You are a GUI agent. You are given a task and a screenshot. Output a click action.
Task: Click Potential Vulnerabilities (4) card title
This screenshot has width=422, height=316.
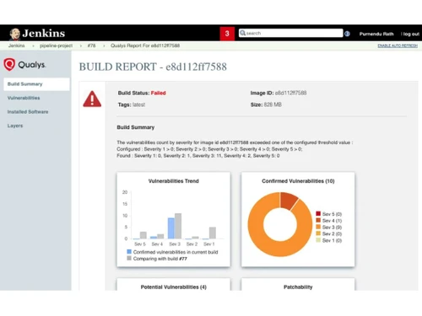click(x=174, y=287)
